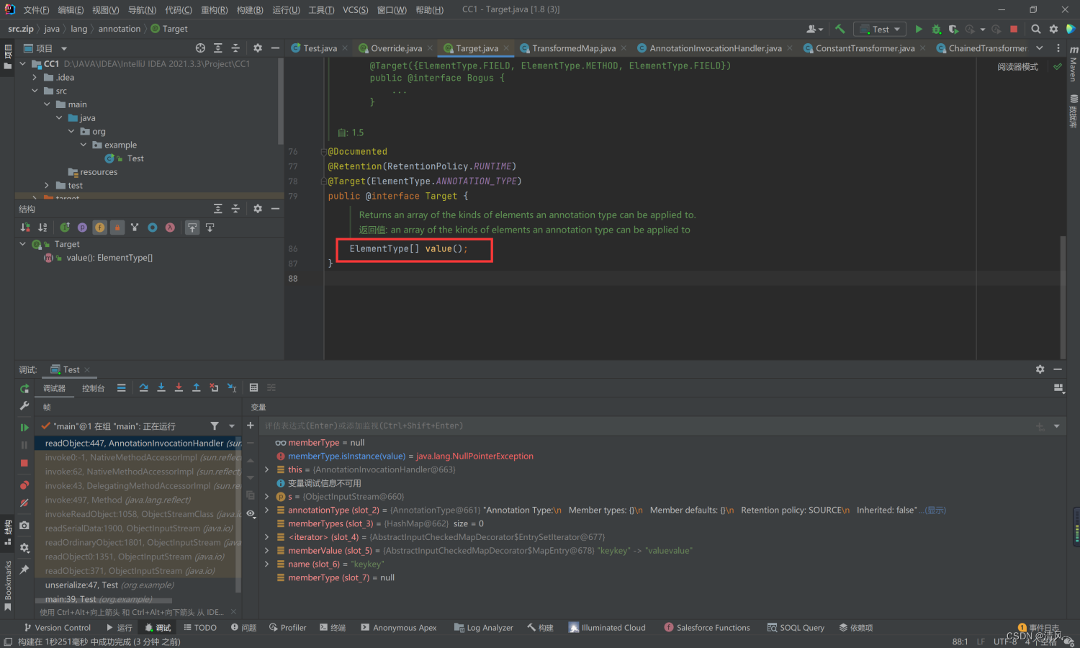Open the 文件(F) menu
The width and height of the screenshot is (1080, 648).
36,9
